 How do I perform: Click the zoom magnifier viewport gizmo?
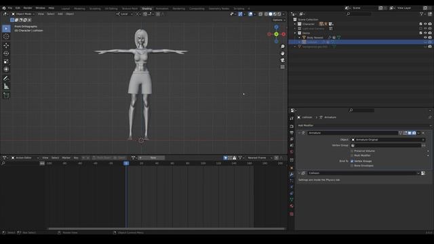pyautogui.click(x=283, y=47)
